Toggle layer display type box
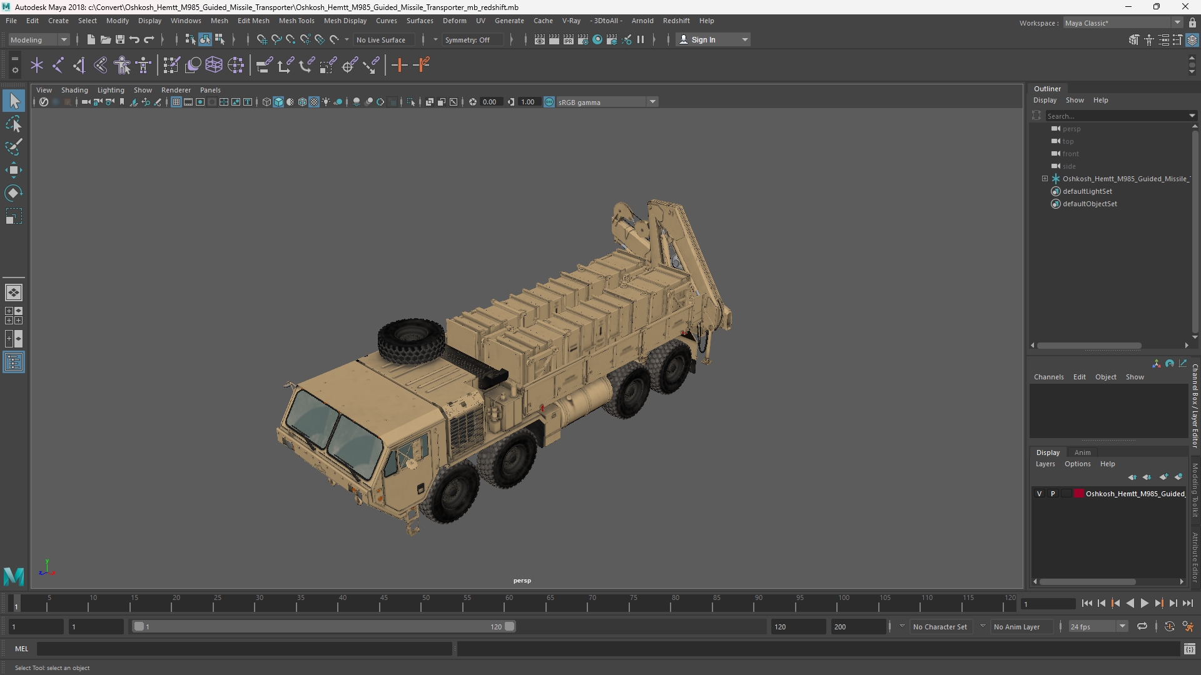The width and height of the screenshot is (1201, 675). pyautogui.click(x=1066, y=494)
